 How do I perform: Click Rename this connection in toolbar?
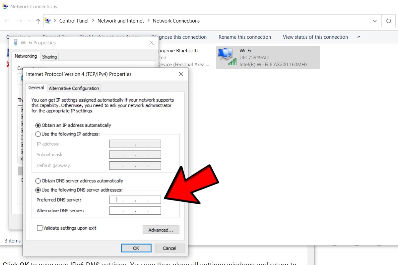pyautogui.click(x=244, y=37)
